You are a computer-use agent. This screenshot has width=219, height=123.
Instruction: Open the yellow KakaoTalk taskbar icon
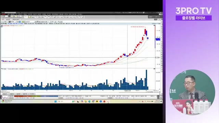[x=97, y=101]
